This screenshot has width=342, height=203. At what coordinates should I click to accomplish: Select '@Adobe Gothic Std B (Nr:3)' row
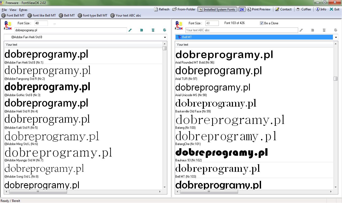[x=83, y=89]
